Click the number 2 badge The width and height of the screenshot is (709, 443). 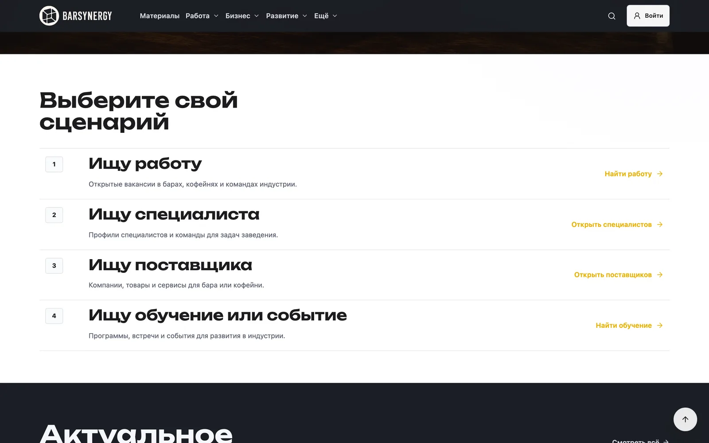[54, 215]
